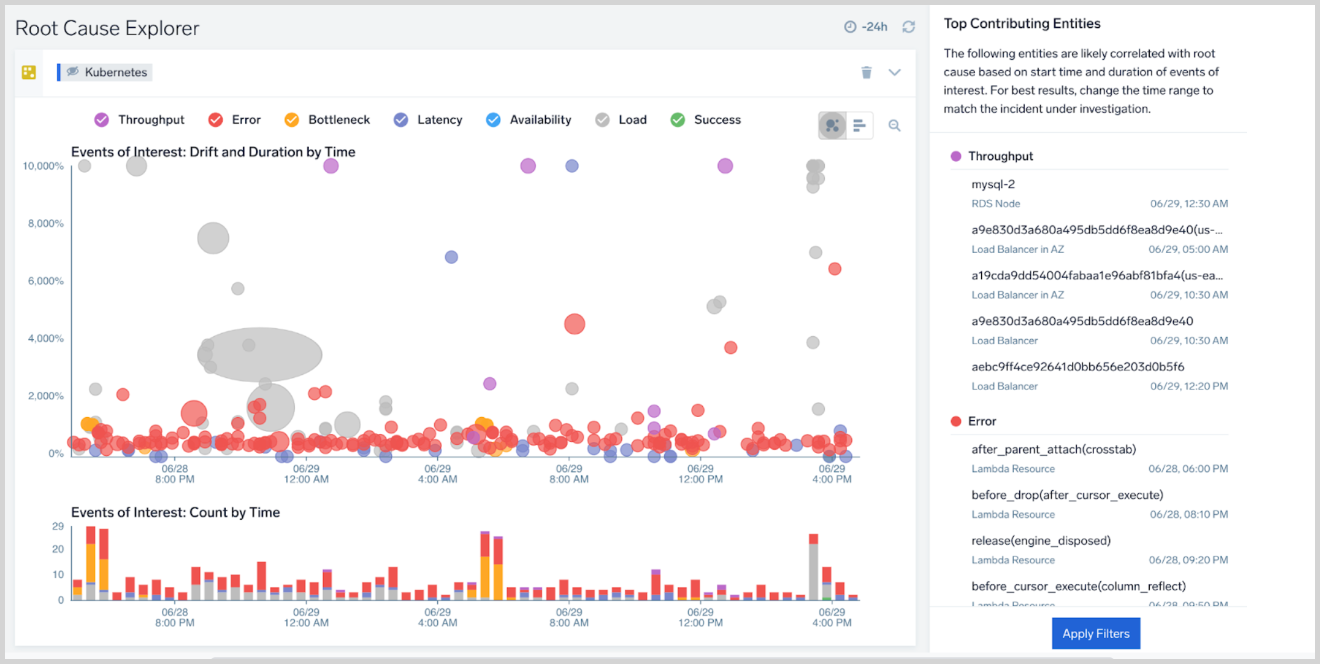Click the yellow entity selector icon
The width and height of the screenshot is (1320, 664).
pos(29,72)
